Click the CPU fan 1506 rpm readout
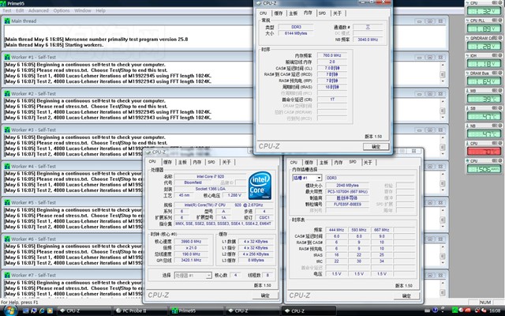 click(x=484, y=169)
